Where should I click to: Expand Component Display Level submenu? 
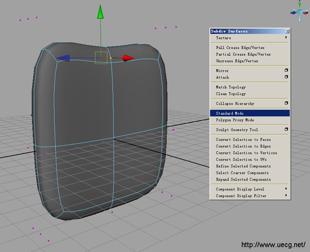tap(250, 189)
